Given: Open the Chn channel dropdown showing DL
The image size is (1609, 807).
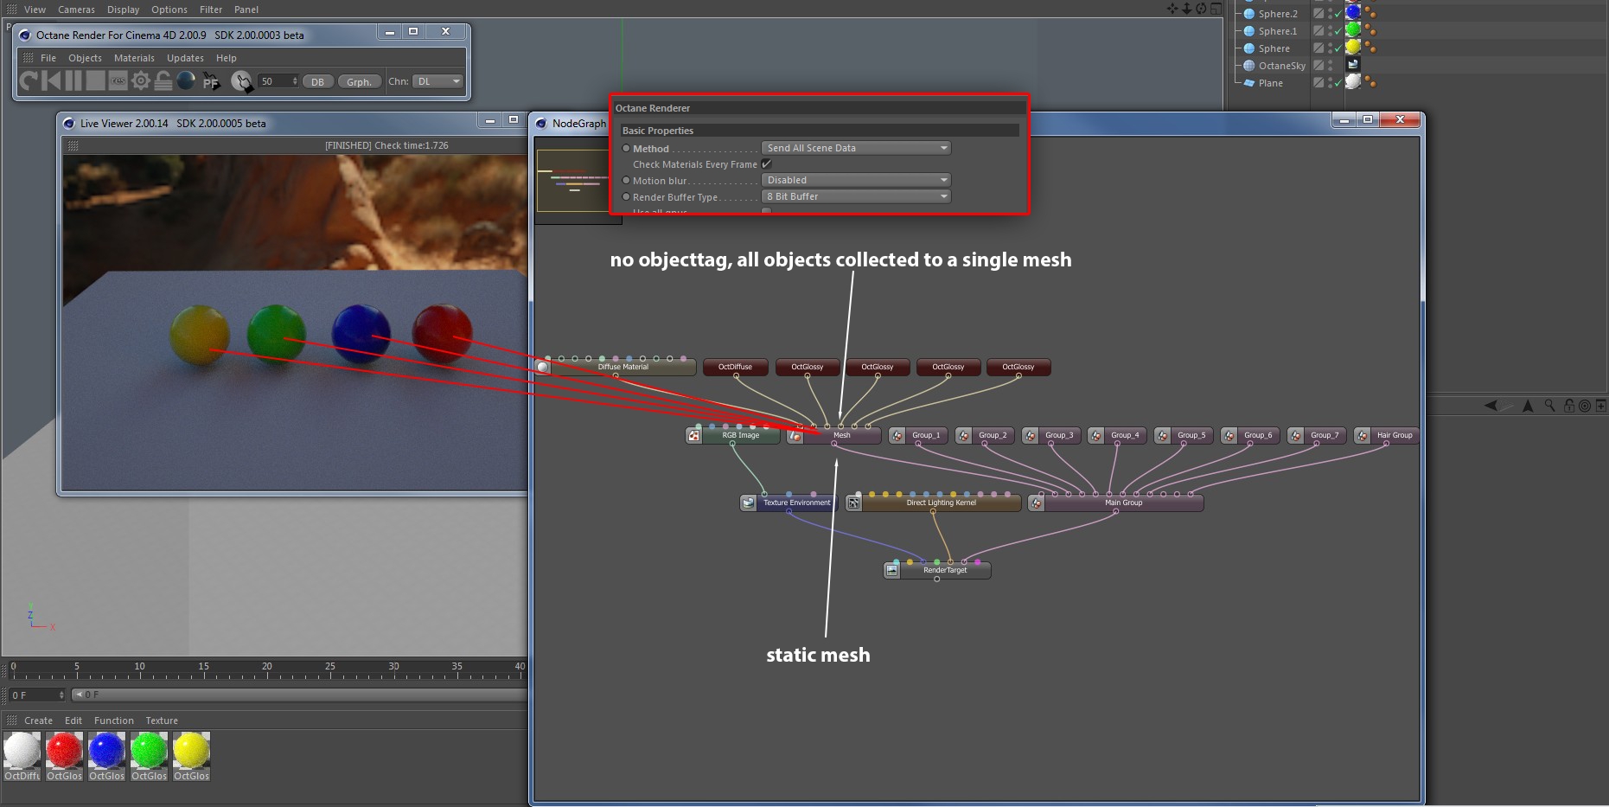Looking at the screenshot, I should tap(438, 81).
